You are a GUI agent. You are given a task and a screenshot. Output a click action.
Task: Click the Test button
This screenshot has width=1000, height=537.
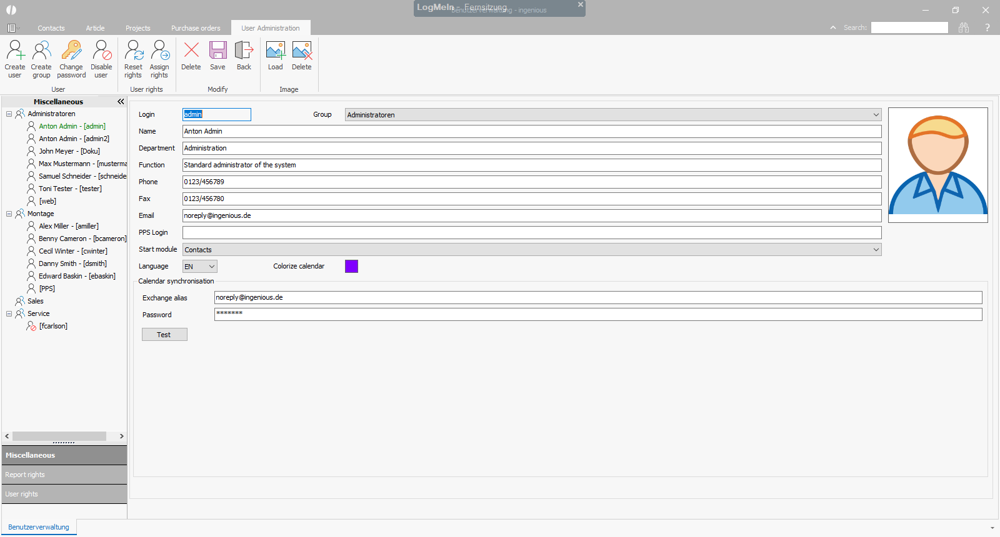(164, 335)
